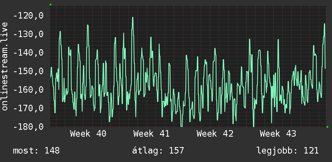Click the 'legjobb: 121' statistic
This screenshot has height=162, width=332.
pyautogui.click(x=288, y=151)
